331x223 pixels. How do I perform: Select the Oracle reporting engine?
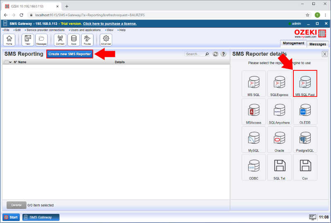click(x=279, y=139)
